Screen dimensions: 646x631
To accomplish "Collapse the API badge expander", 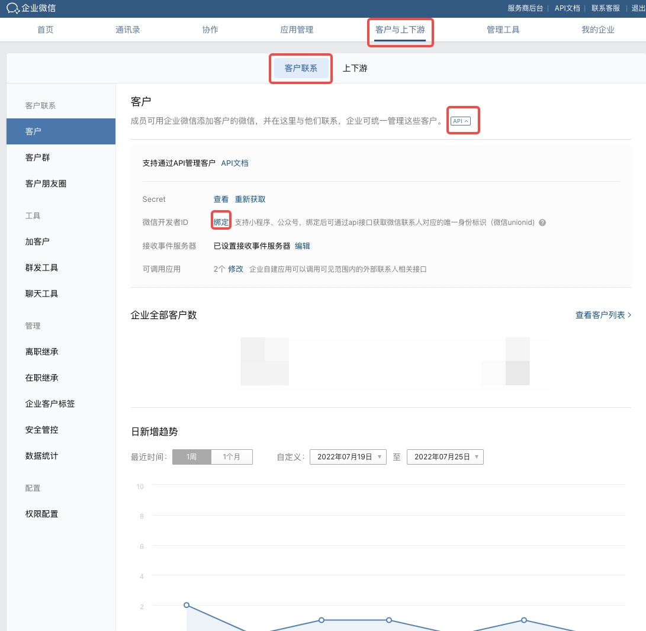I will pos(461,121).
